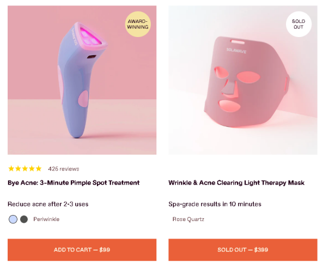Open the Bye Acne product title link

click(x=74, y=183)
